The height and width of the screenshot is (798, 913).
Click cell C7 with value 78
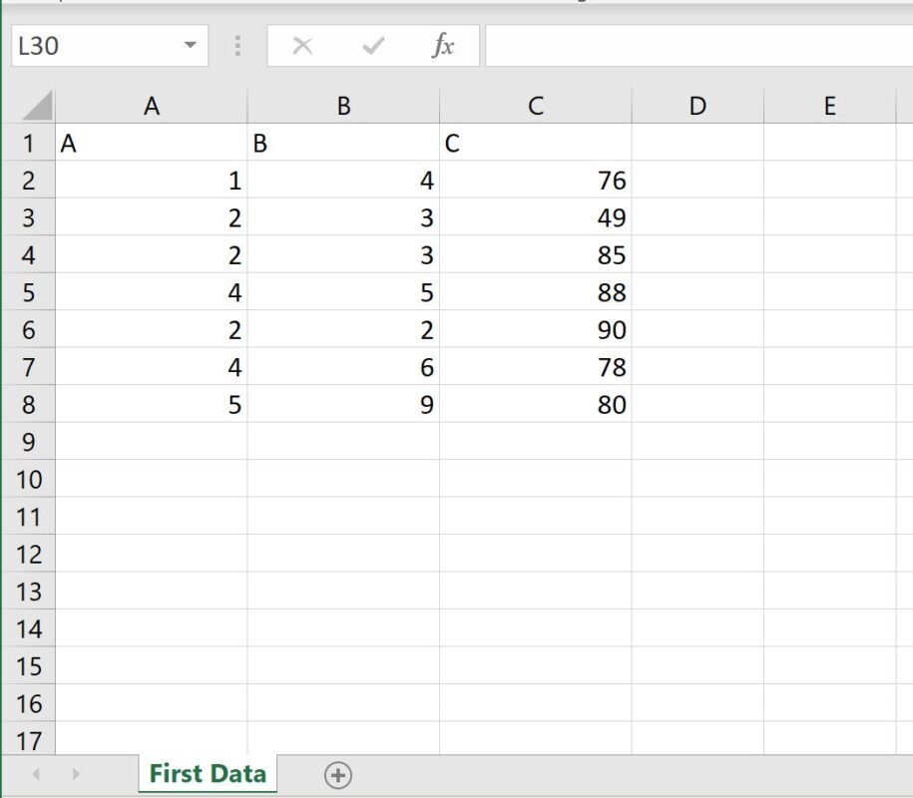536,367
